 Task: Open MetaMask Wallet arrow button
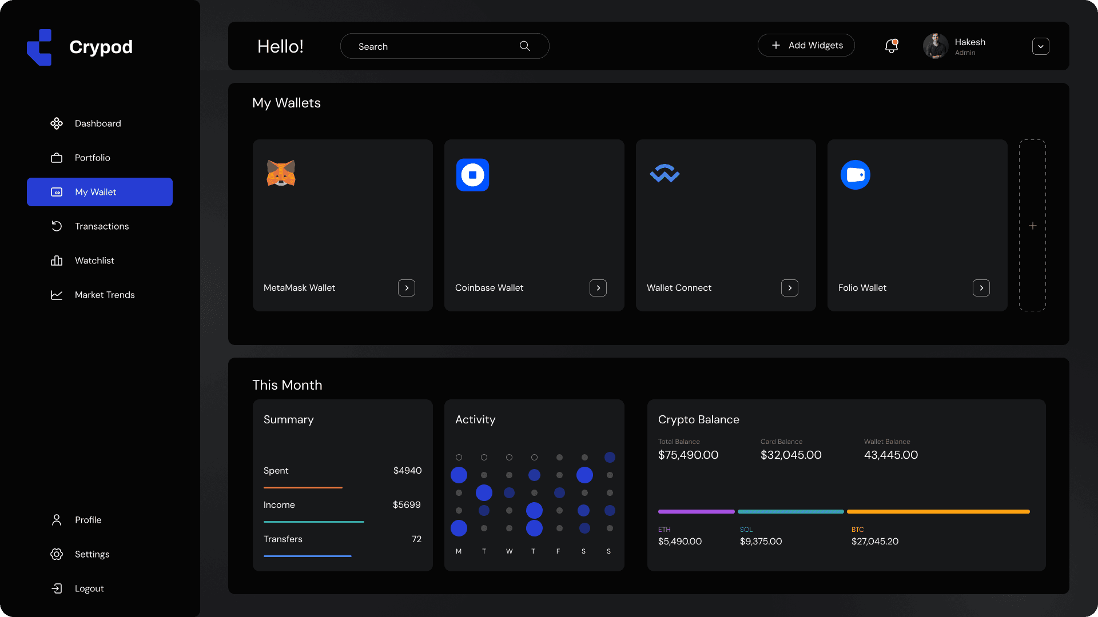pos(407,288)
